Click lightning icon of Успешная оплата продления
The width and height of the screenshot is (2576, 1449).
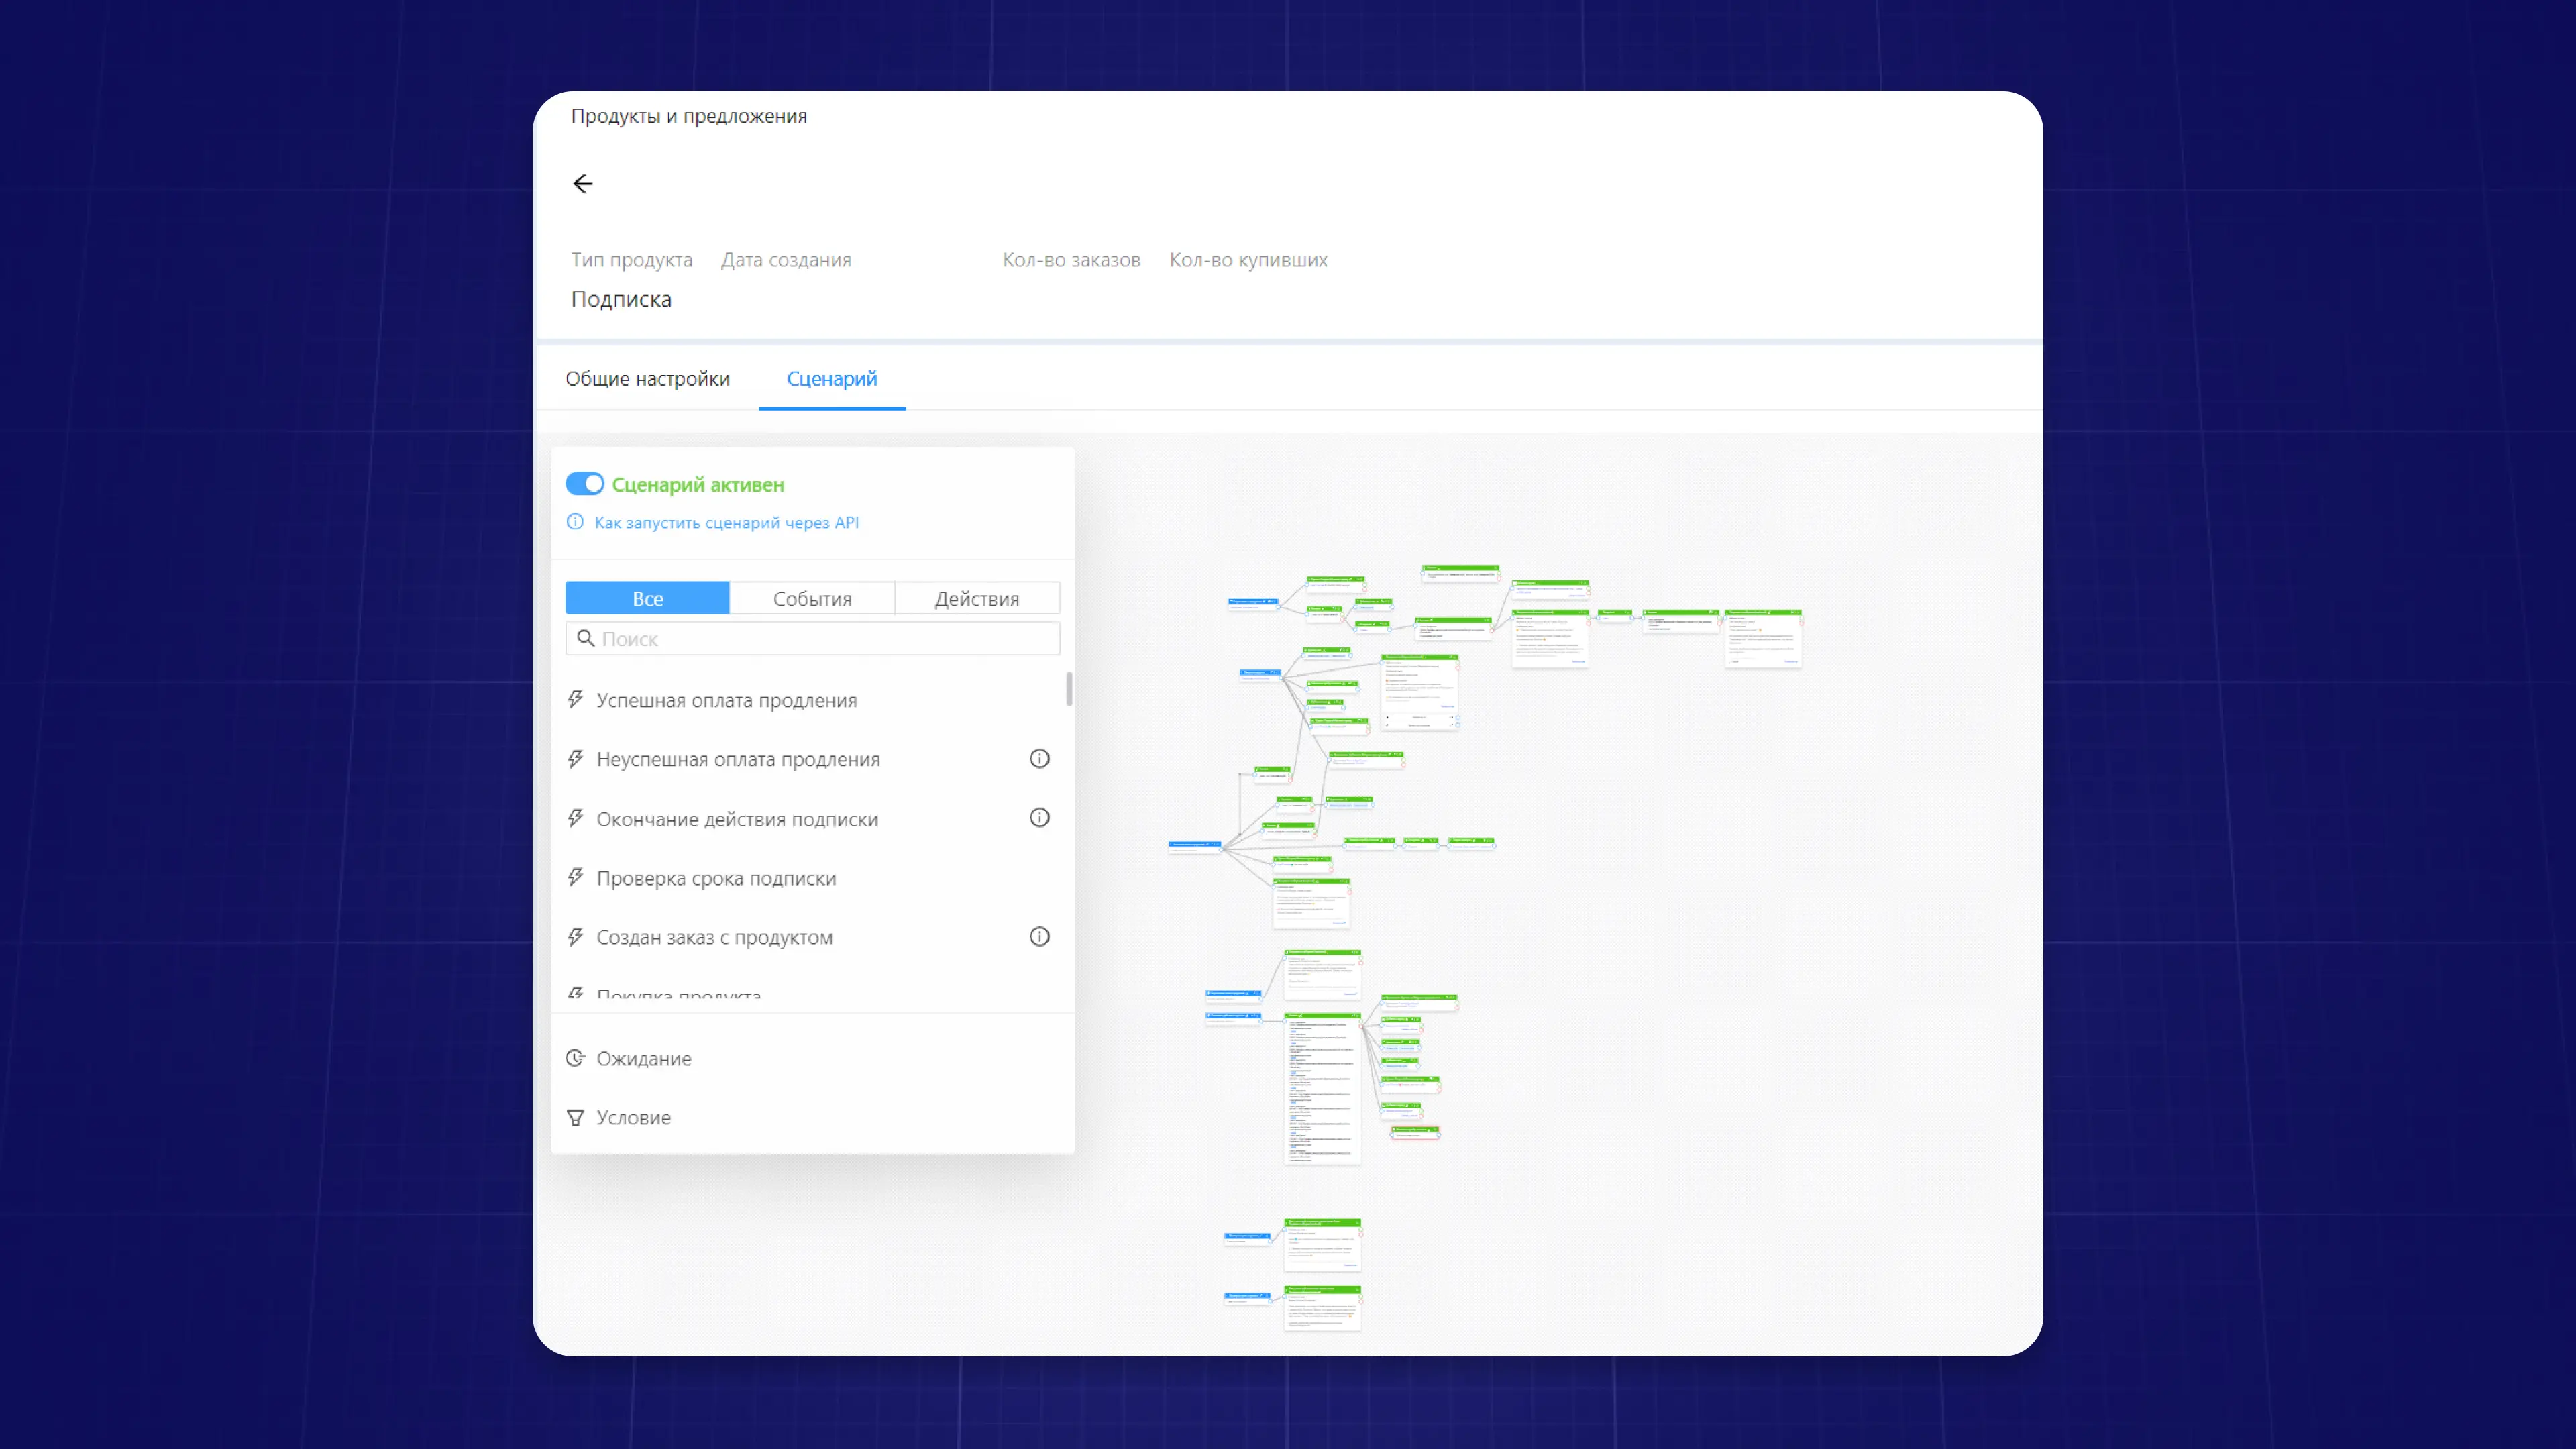(x=575, y=700)
